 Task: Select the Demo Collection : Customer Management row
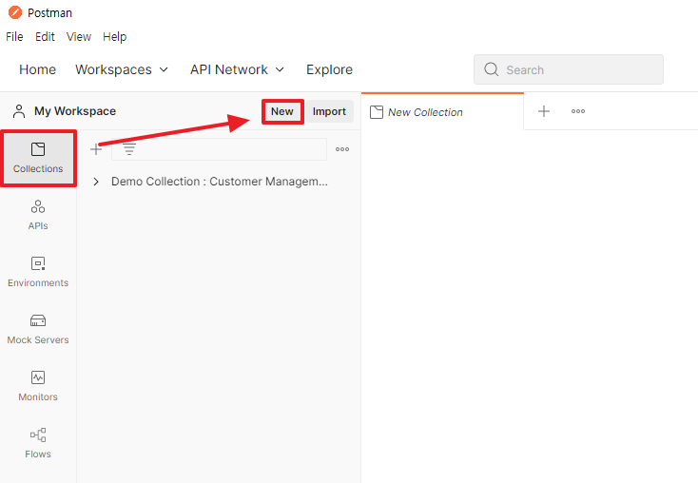click(219, 182)
